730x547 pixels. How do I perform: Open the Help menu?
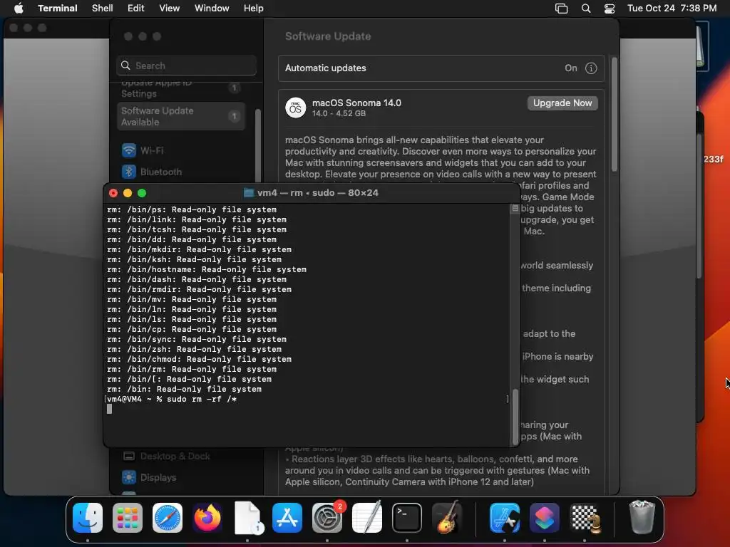click(254, 8)
